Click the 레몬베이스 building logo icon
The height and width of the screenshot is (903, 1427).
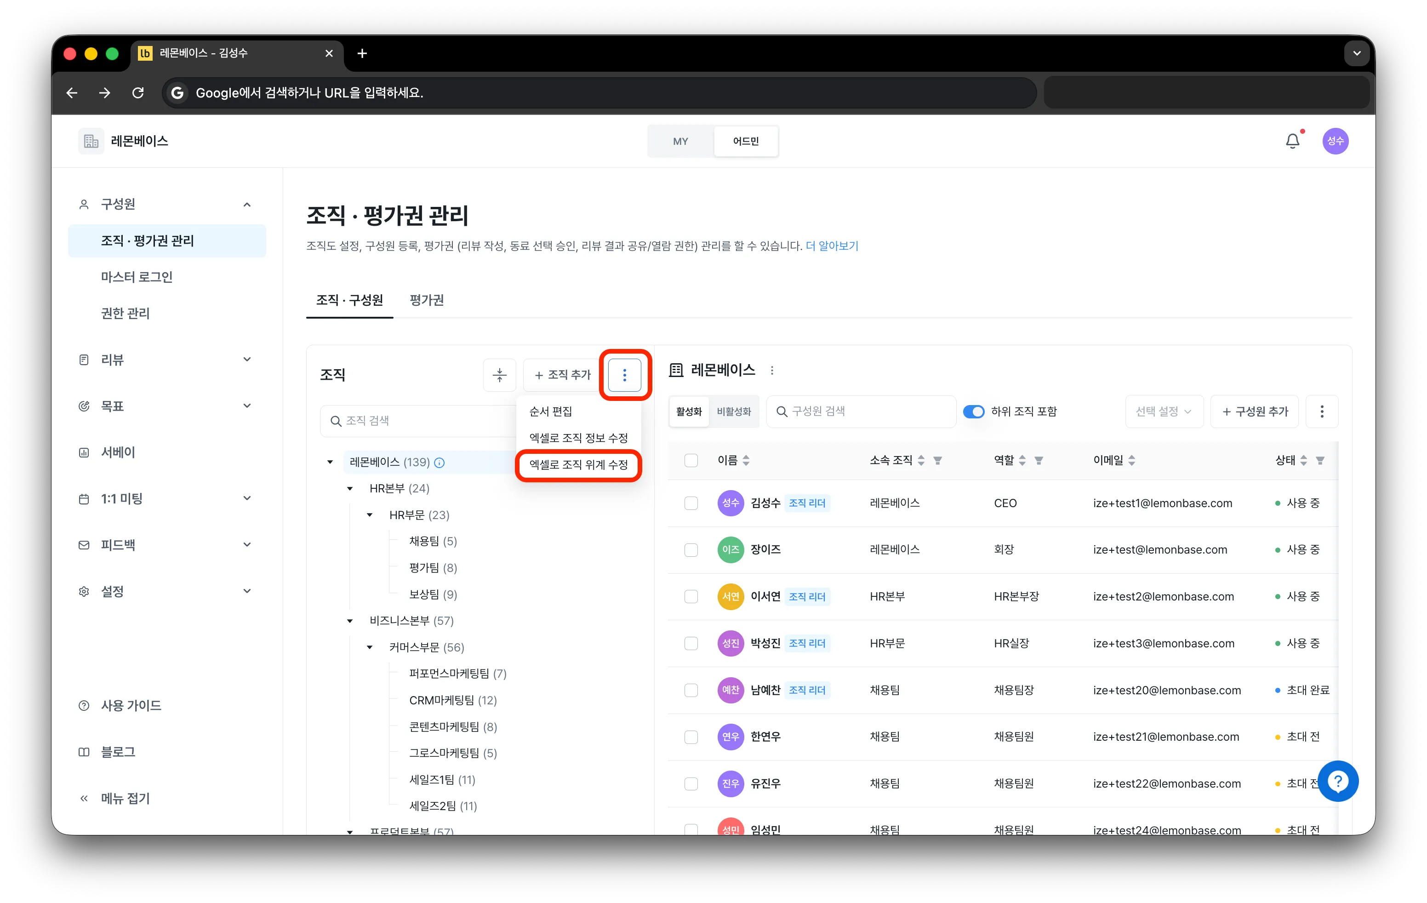point(91,141)
